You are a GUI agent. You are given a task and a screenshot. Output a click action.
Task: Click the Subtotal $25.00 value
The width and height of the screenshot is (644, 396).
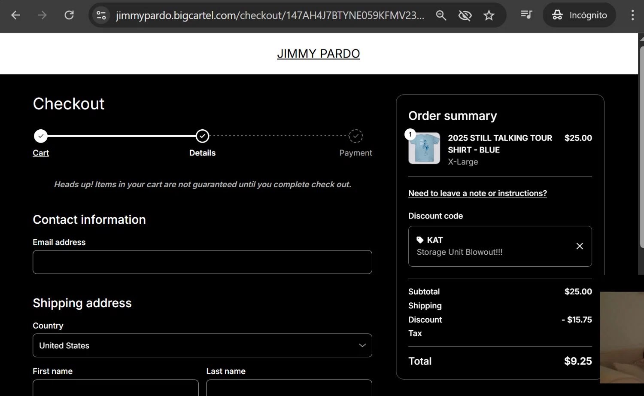coord(578,292)
